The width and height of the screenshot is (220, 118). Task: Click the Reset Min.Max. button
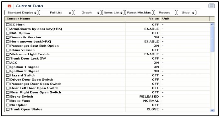coord(139,13)
